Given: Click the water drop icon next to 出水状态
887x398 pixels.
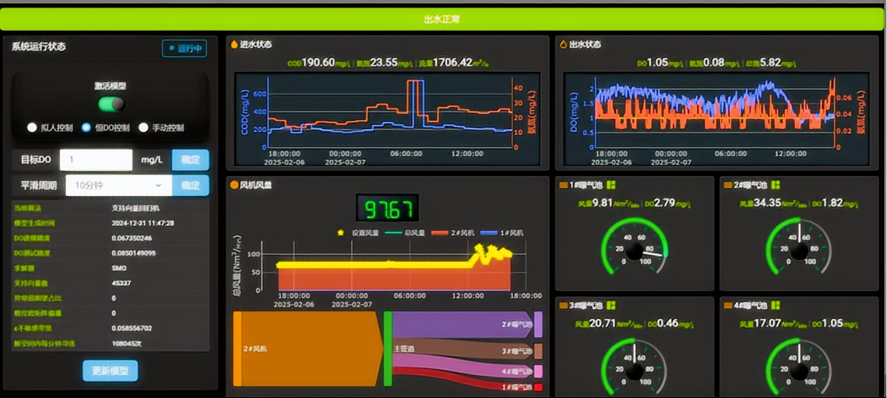Looking at the screenshot, I should 563,45.
